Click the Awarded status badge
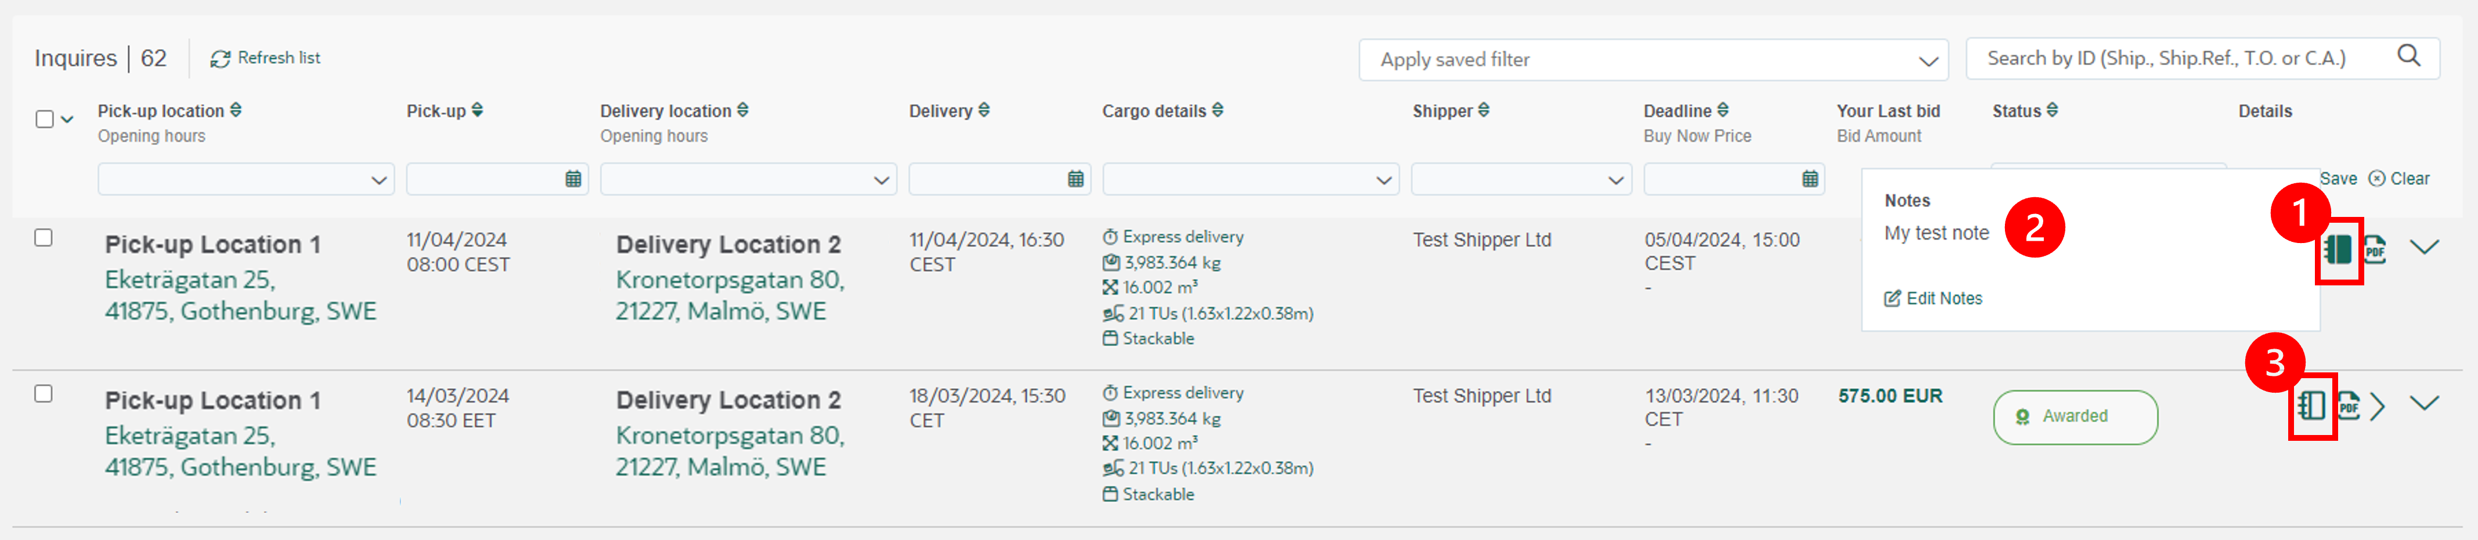Screen dimensions: 2478x540 tap(2075, 417)
